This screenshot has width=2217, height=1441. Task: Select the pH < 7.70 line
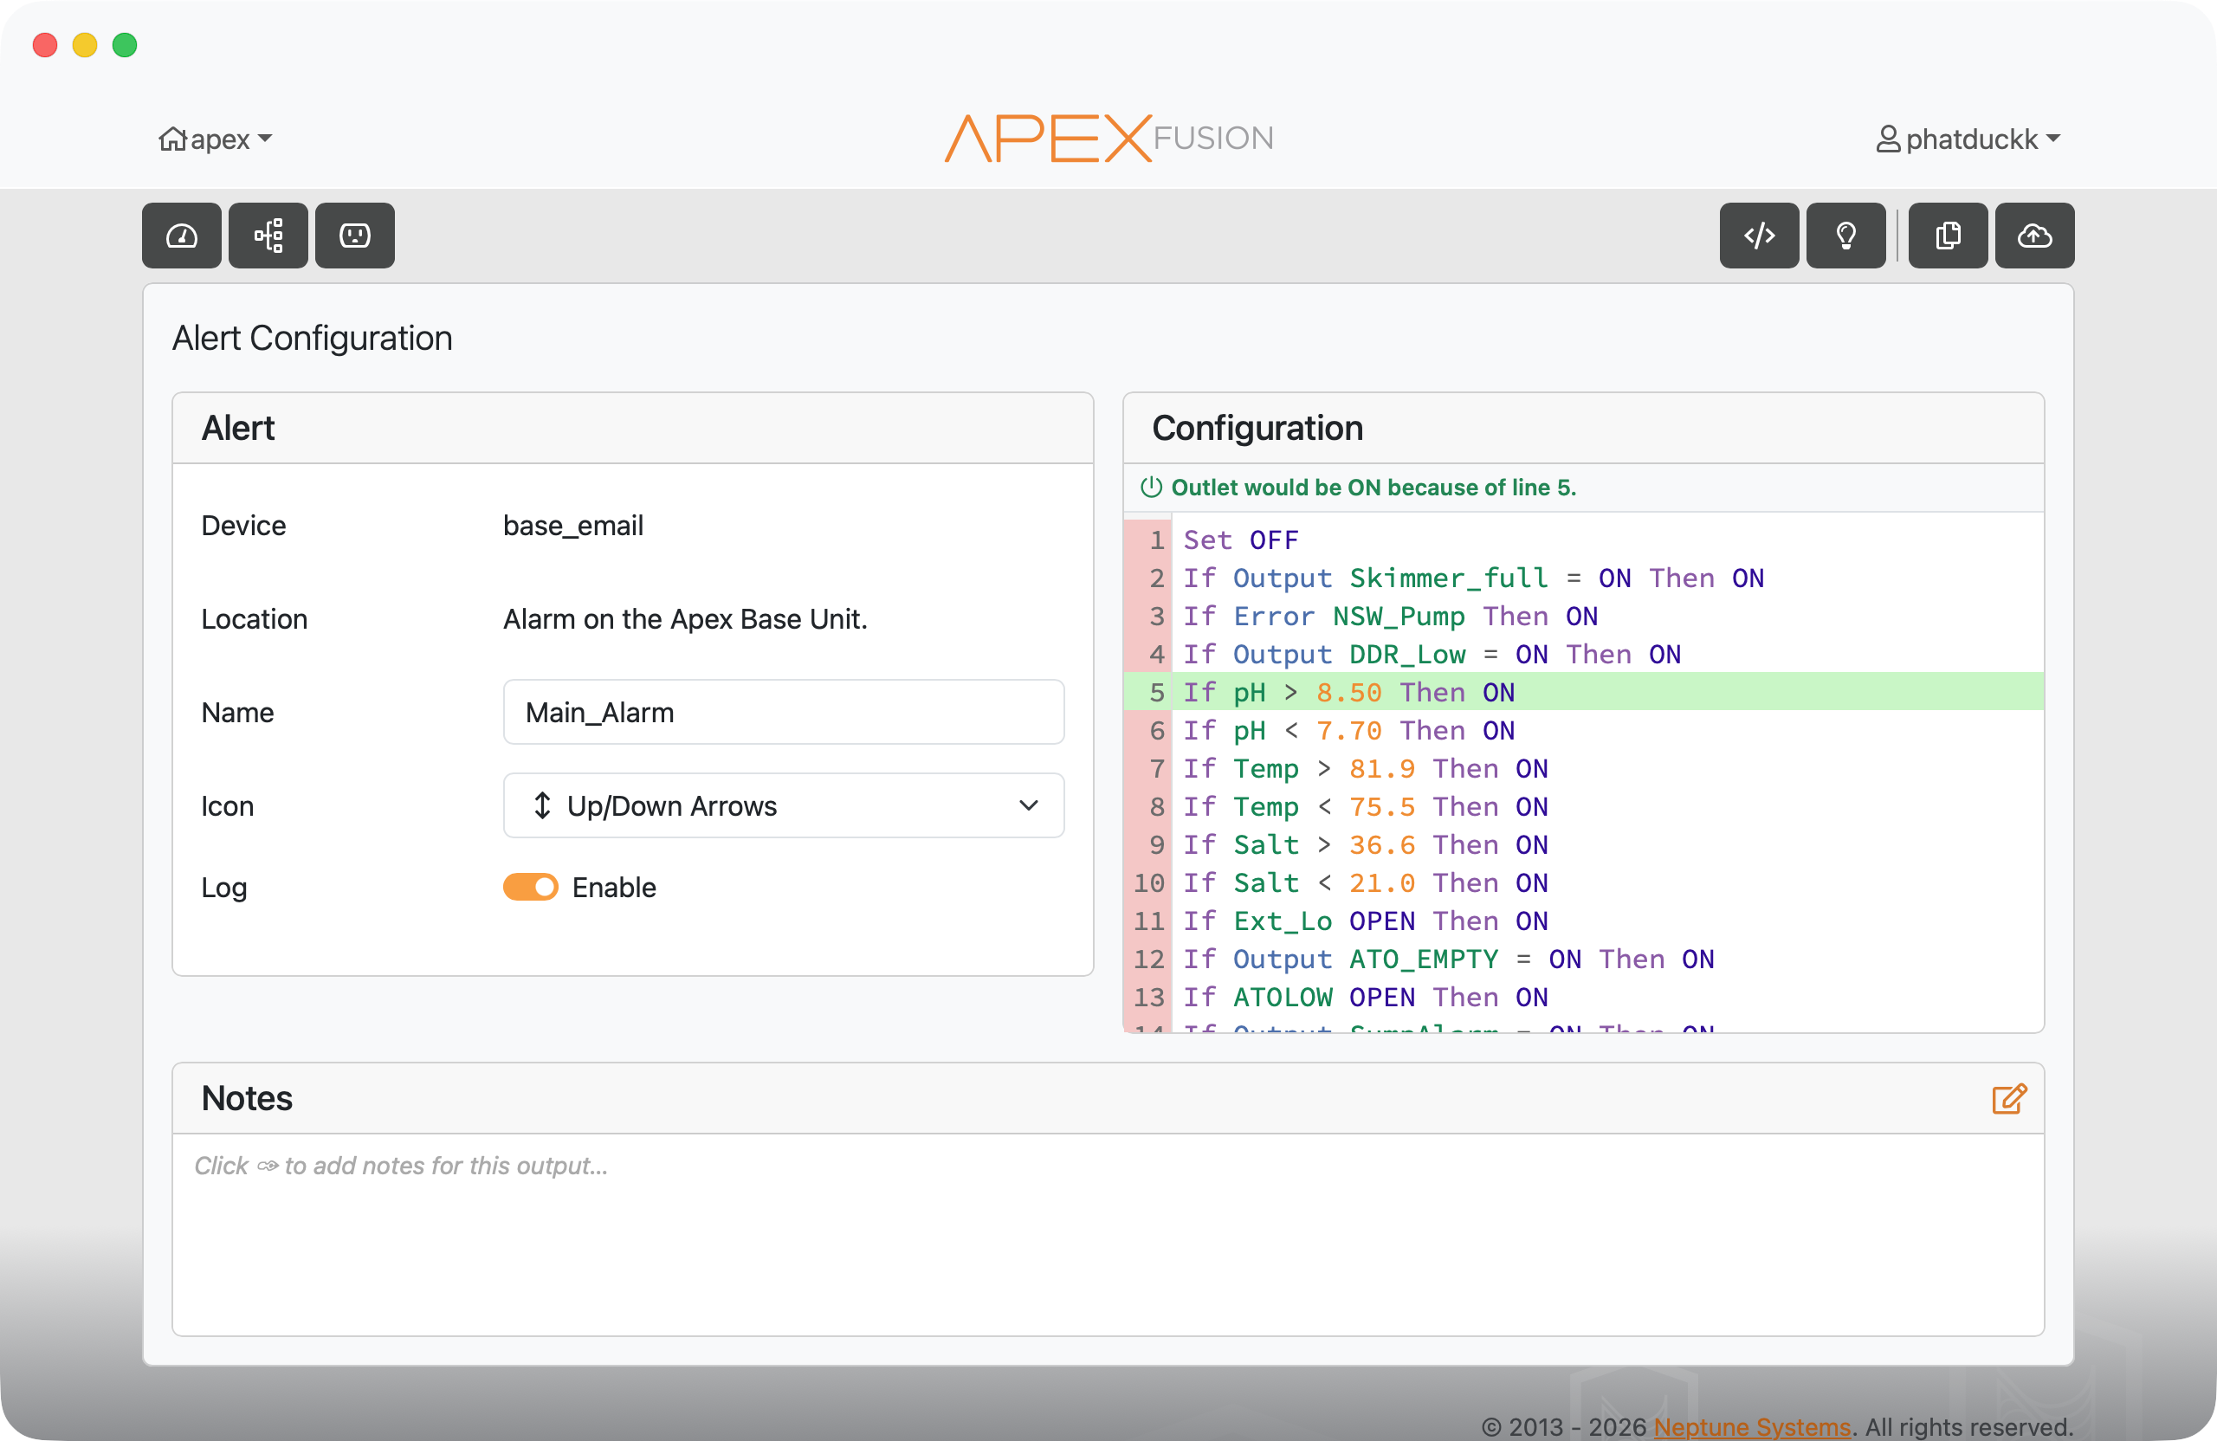click(1584, 730)
